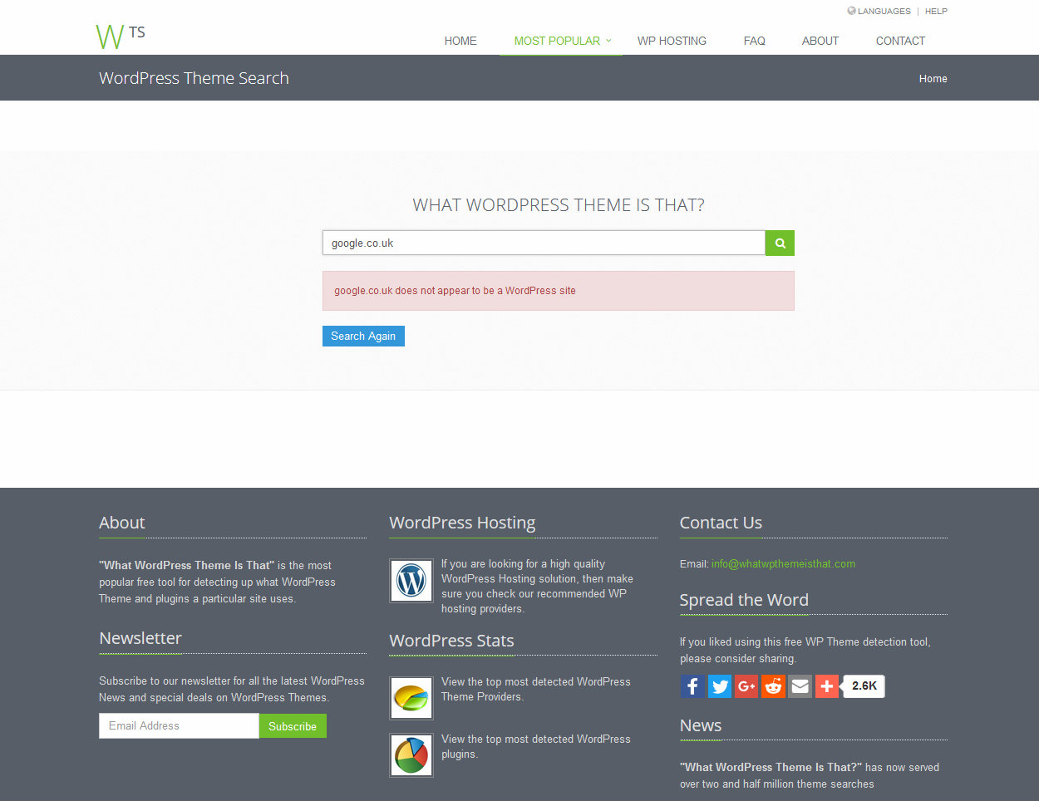Open 'View the top most detected WordPress plugins'
The width and height of the screenshot is (1039, 801).
click(536, 747)
